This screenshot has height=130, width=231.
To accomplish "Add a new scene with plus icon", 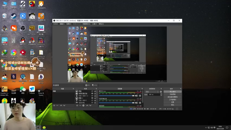I will pos(54,105).
